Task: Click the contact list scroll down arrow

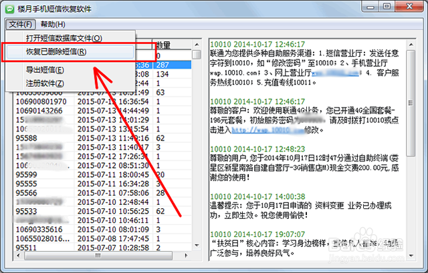Action: [x=197, y=245]
